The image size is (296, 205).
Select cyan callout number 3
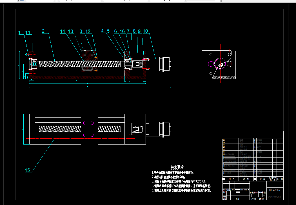81,31
